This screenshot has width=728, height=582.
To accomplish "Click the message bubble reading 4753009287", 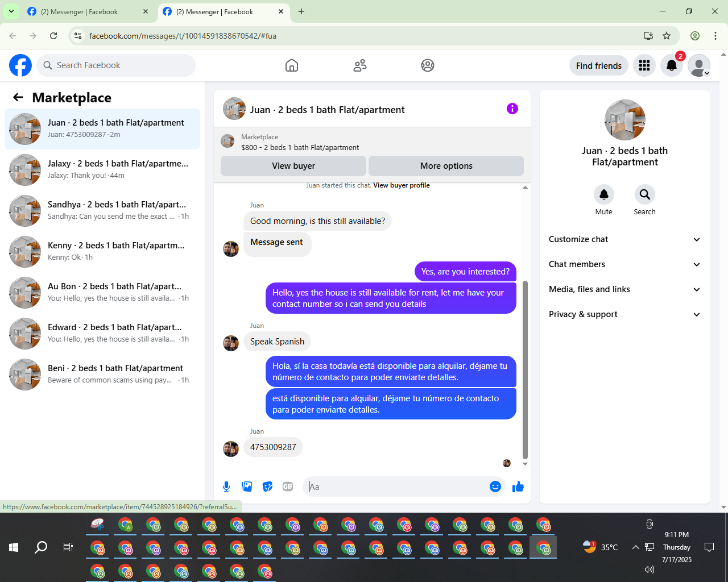I will [273, 447].
